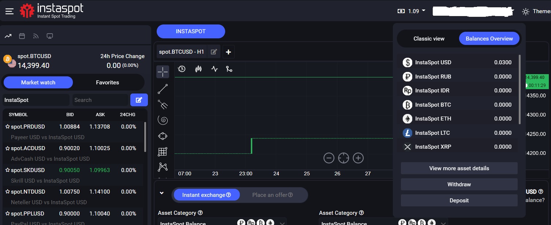Screen dimensions: 551x225
Task: Open the Themes selector
Action: [x=536, y=11]
